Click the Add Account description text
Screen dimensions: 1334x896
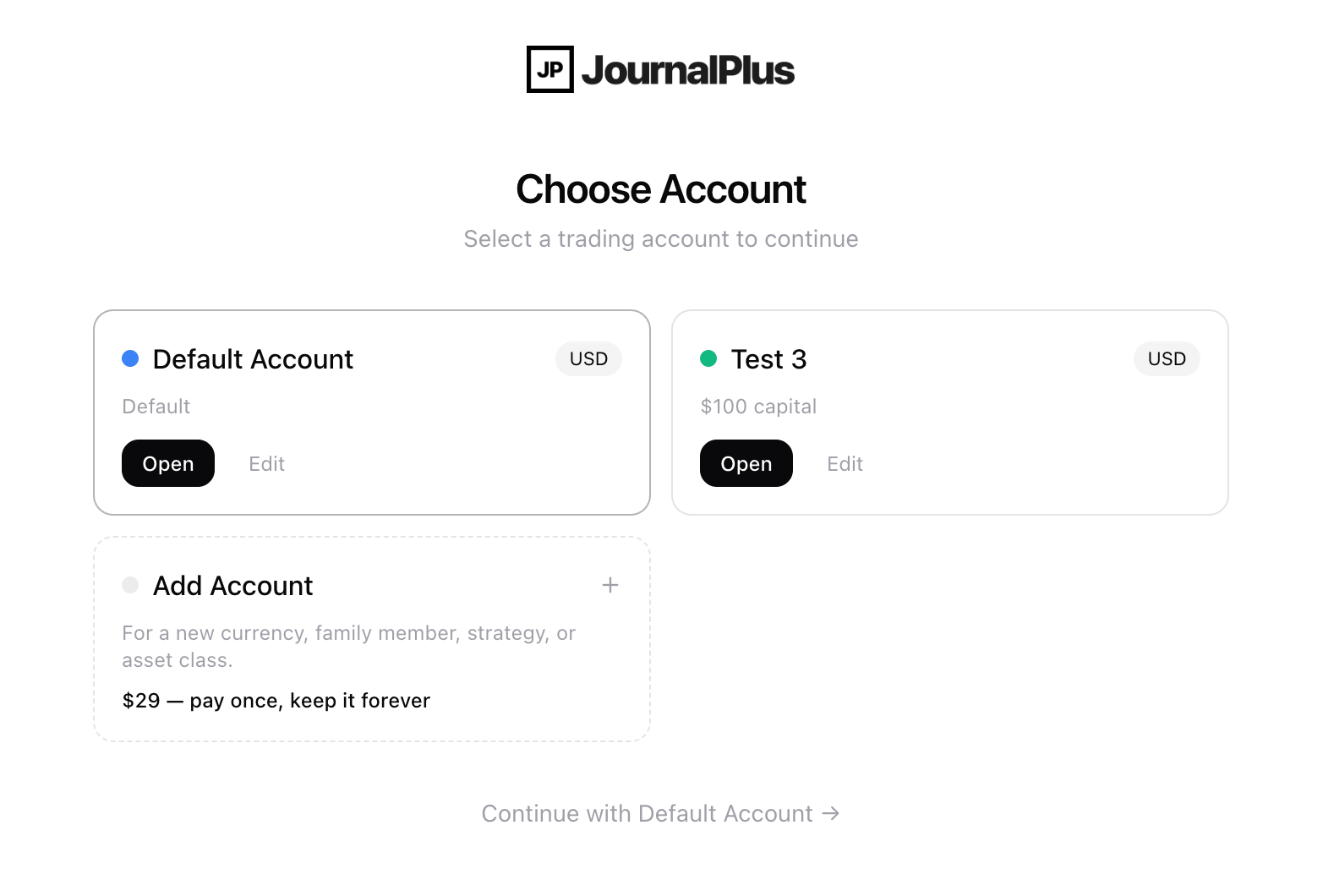348,647
